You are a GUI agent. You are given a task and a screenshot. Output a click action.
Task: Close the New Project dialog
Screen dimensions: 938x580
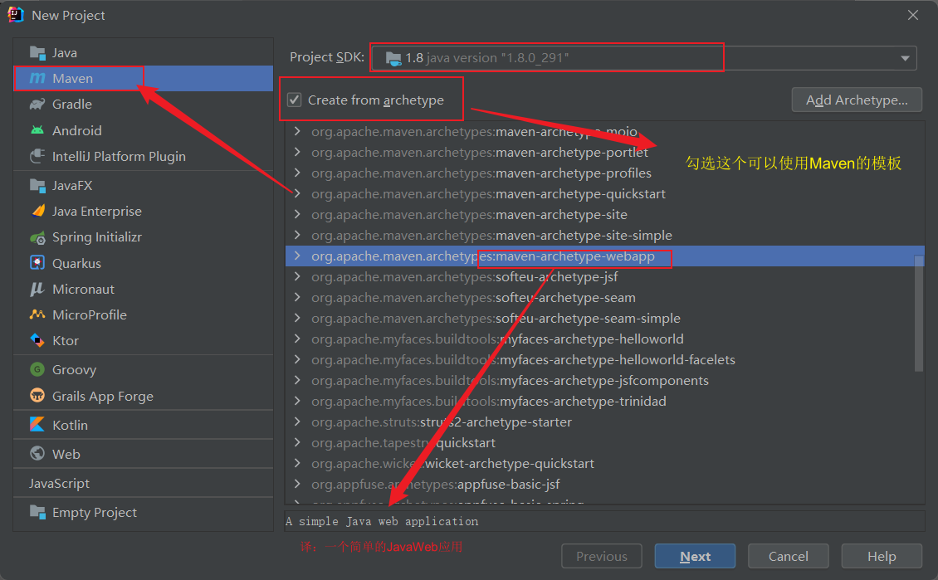[x=913, y=15]
